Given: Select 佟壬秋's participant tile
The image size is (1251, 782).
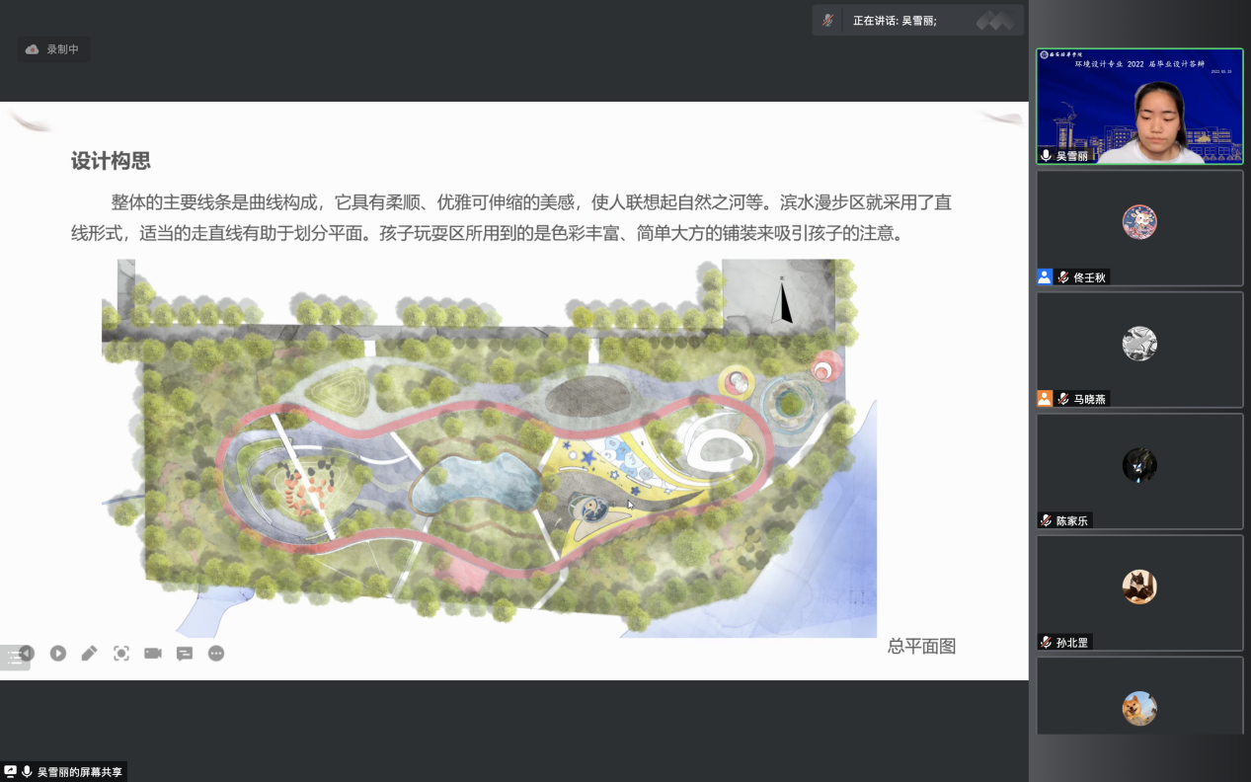Looking at the screenshot, I should (x=1139, y=227).
